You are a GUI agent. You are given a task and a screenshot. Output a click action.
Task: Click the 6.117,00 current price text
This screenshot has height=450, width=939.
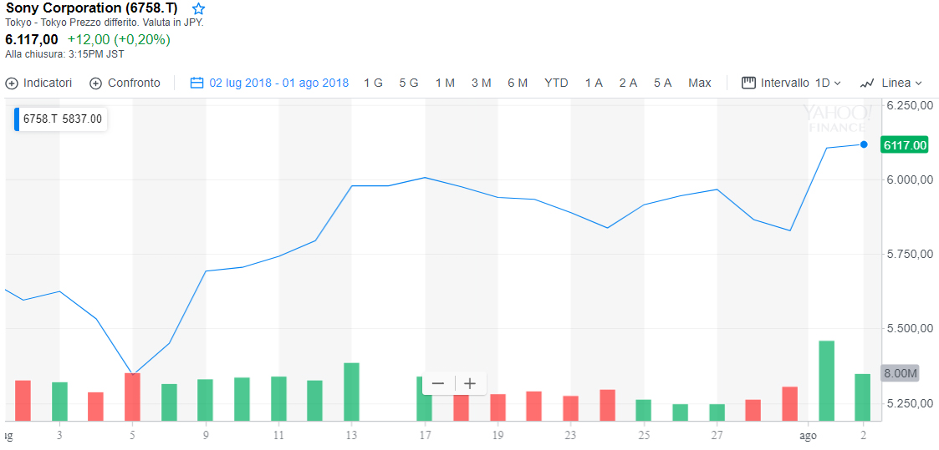click(32, 40)
